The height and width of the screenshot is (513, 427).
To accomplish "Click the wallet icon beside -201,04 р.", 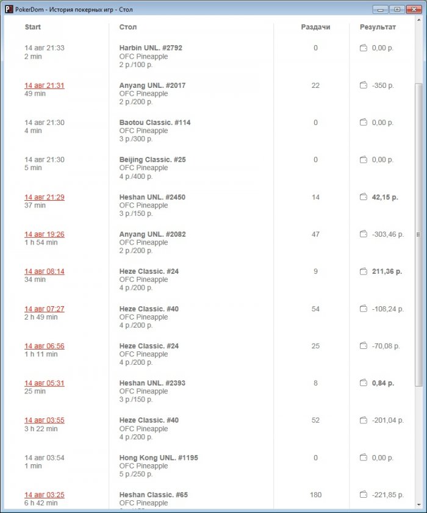I will [x=364, y=420].
